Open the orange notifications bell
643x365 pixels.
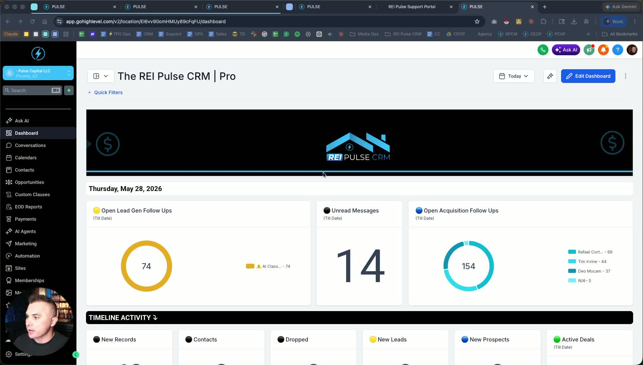pos(603,50)
